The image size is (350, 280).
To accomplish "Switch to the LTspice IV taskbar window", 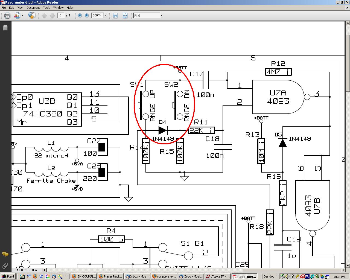I will [218, 276].
